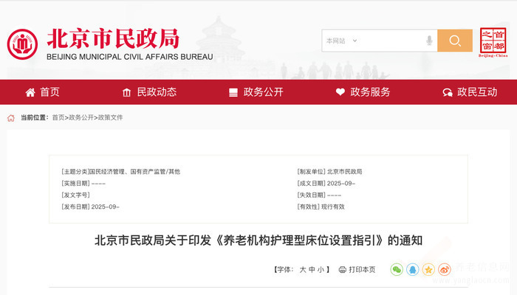Click 政策文件 breadcrumb link
This screenshot has width=517, height=295.
pyautogui.click(x=111, y=117)
